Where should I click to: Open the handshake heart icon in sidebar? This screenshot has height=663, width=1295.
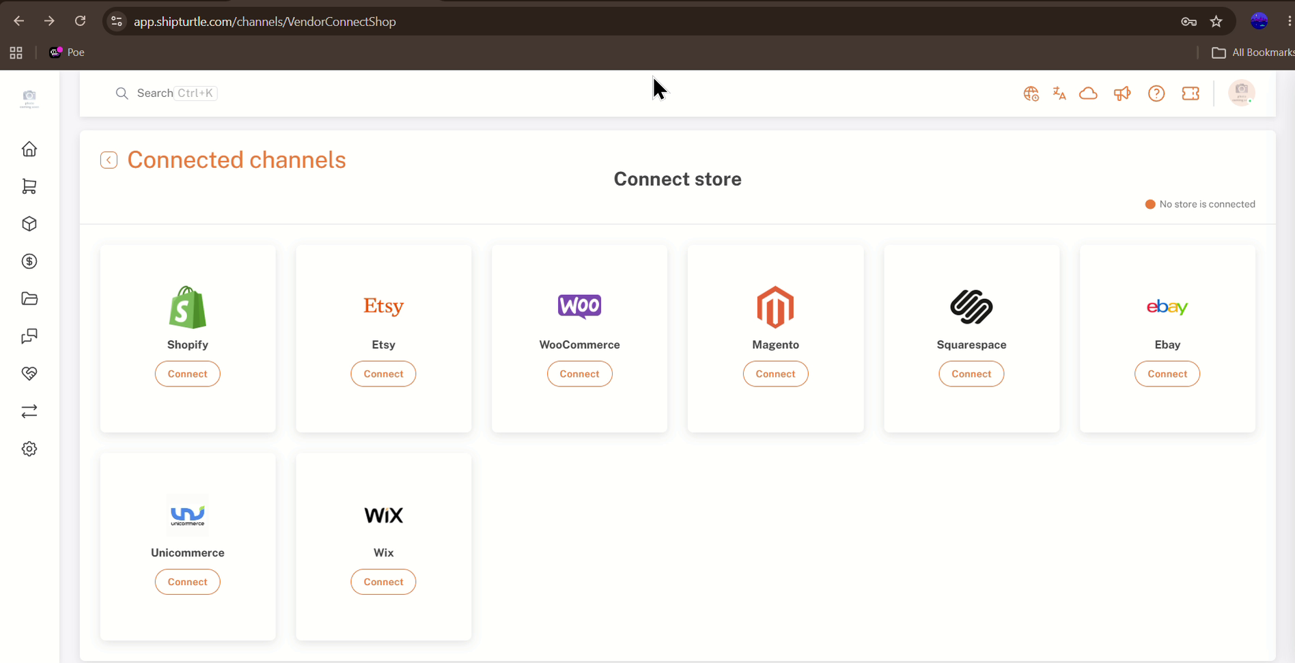pos(29,373)
